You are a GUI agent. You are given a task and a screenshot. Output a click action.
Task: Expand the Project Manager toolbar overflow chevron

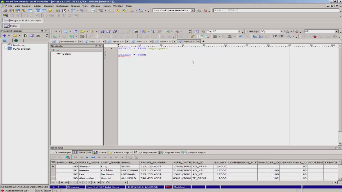(47, 35)
